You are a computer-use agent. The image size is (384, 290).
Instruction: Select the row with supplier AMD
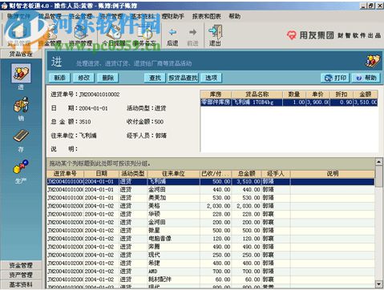[x=211, y=272]
